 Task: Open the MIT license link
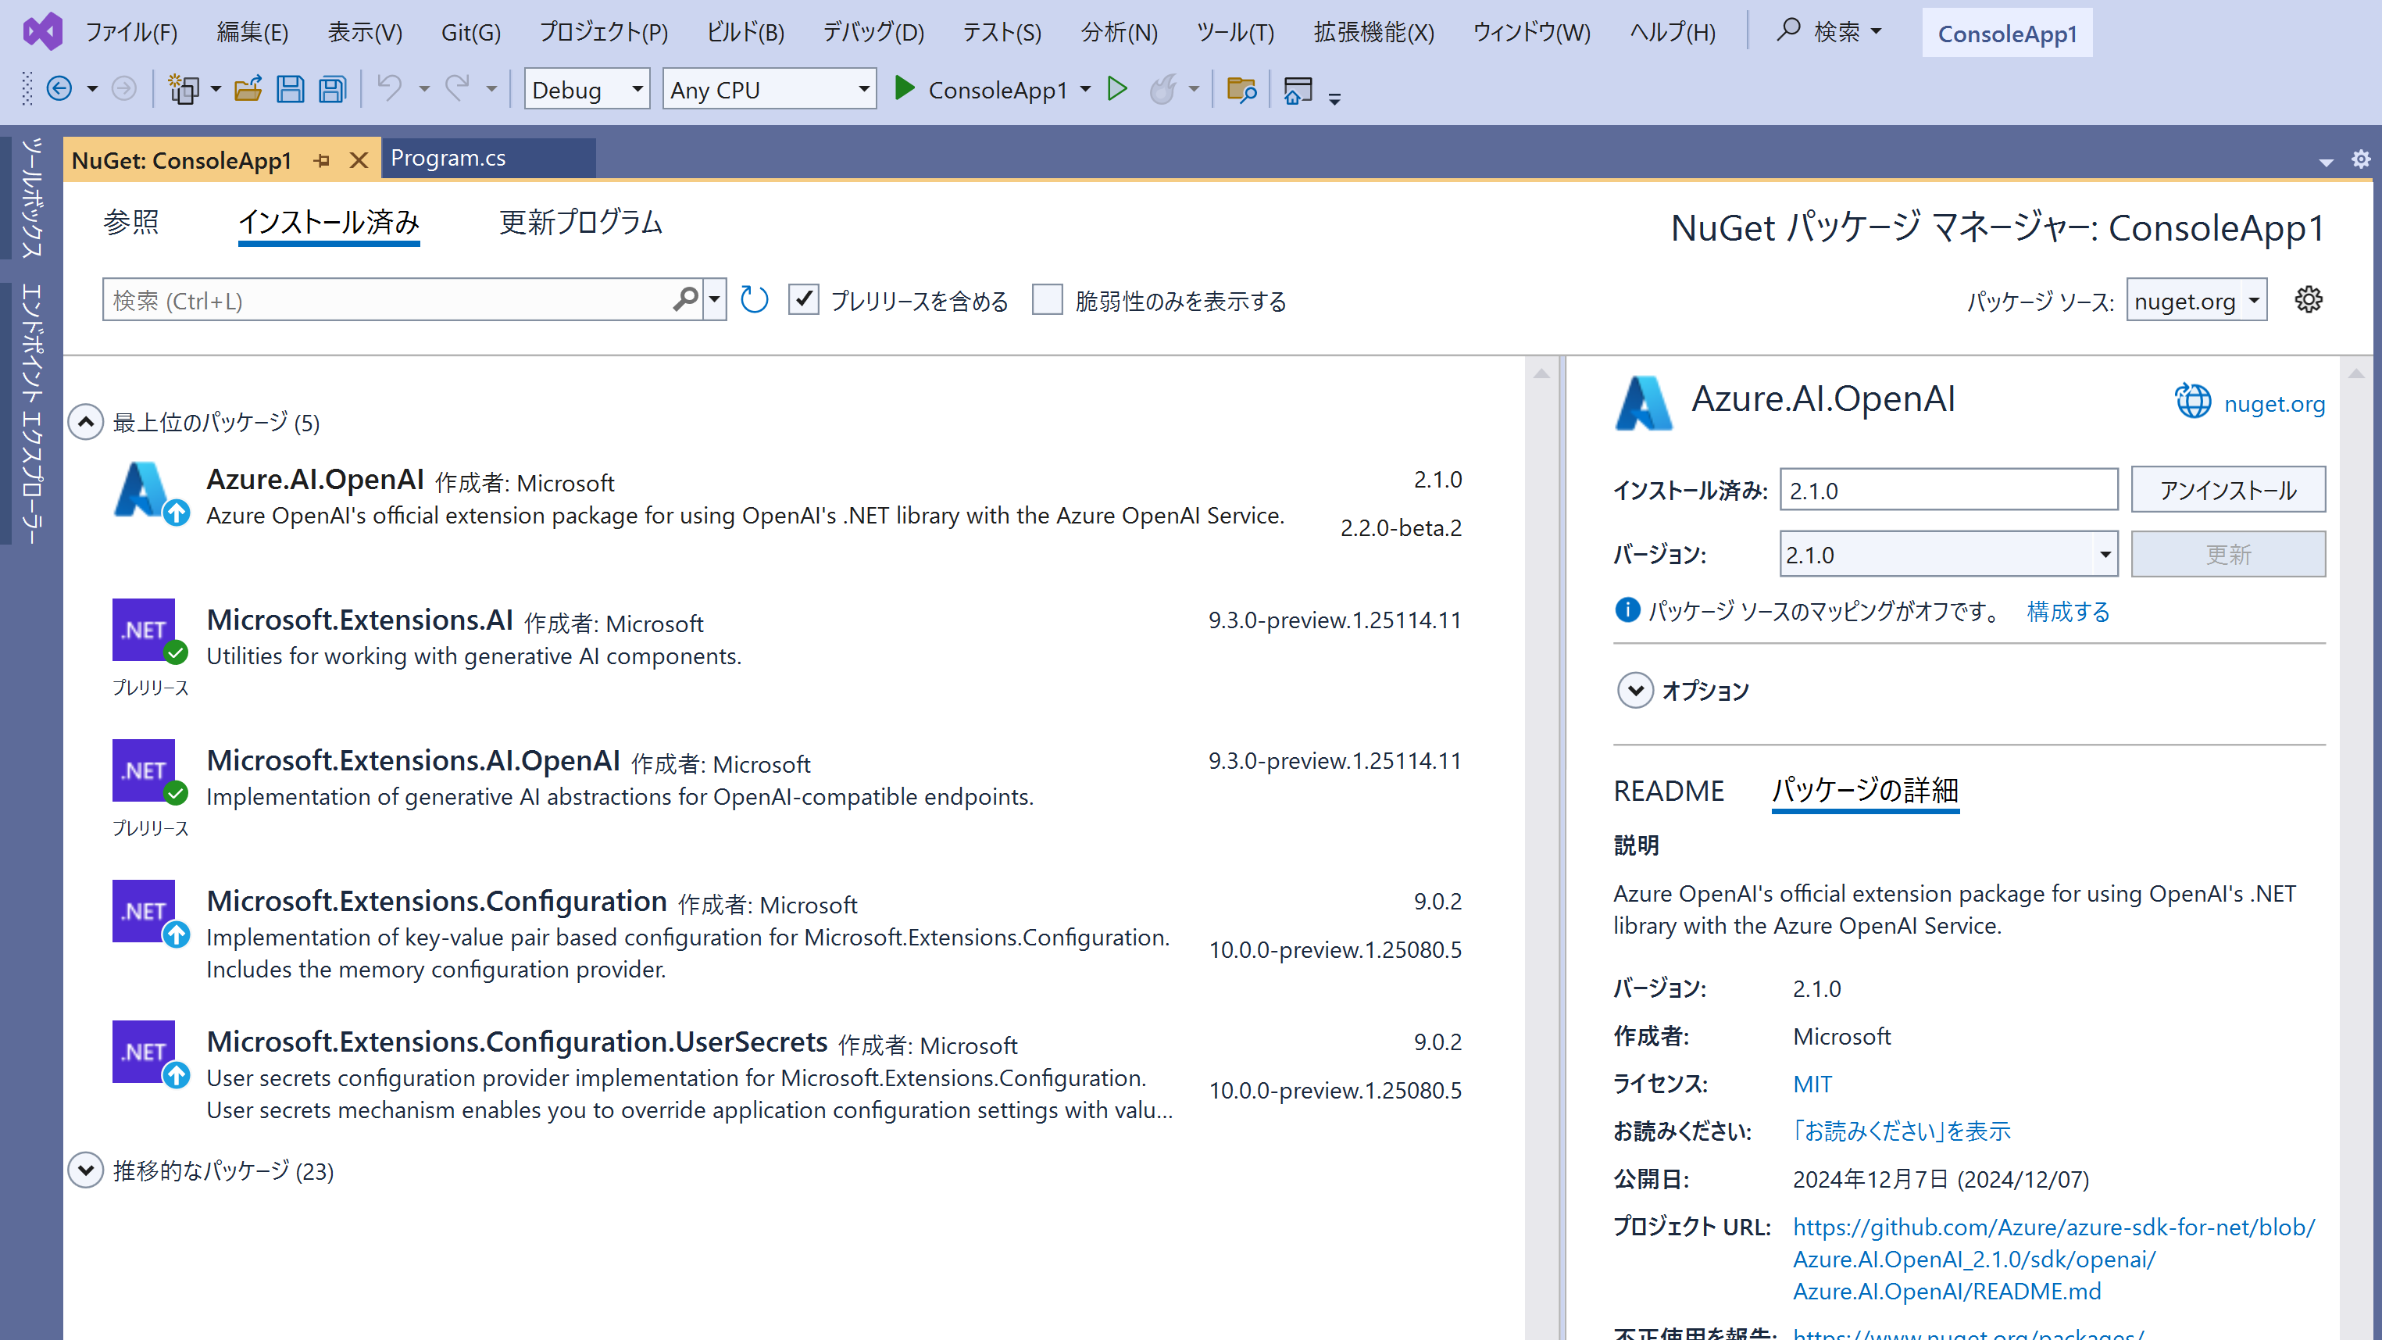point(1812,1084)
